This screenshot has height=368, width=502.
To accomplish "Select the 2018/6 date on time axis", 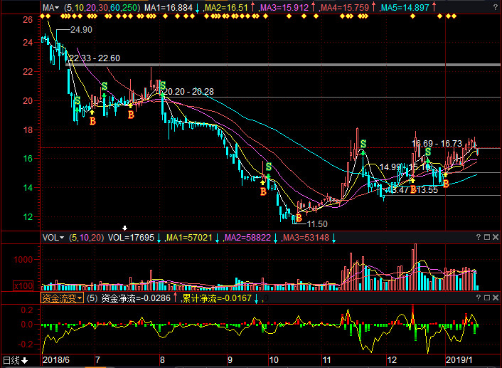I will (x=56, y=360).
